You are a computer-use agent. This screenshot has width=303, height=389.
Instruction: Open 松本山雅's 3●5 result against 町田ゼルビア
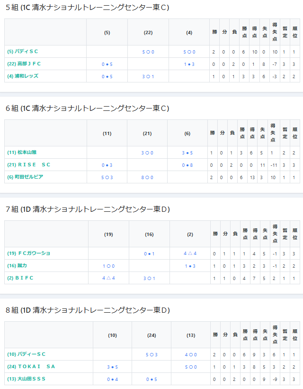point(187,153)
